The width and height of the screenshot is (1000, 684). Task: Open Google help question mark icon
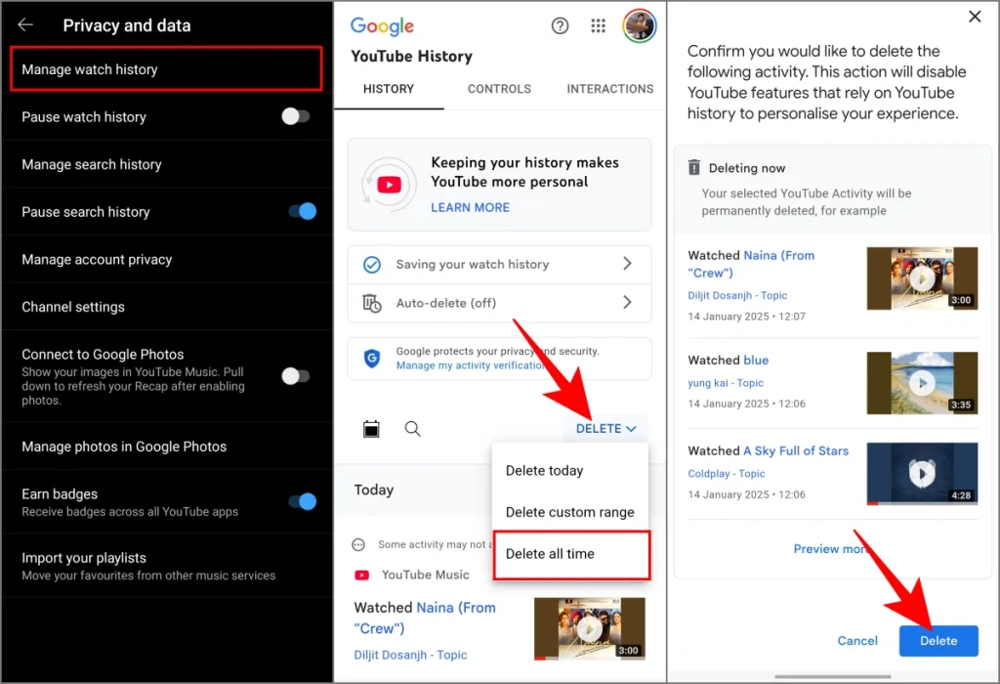click(x=560, y=25)
